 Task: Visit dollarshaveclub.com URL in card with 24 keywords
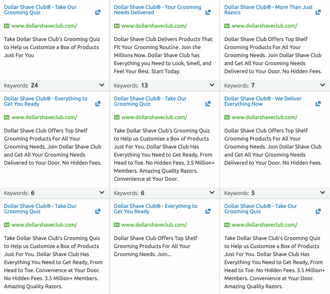tap(44, 26)
